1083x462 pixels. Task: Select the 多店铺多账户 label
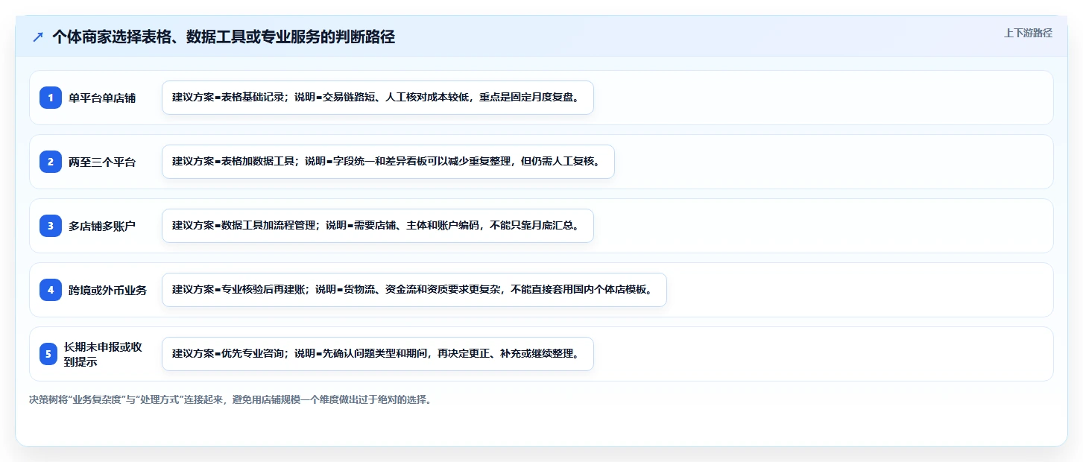tap(102, 226)
